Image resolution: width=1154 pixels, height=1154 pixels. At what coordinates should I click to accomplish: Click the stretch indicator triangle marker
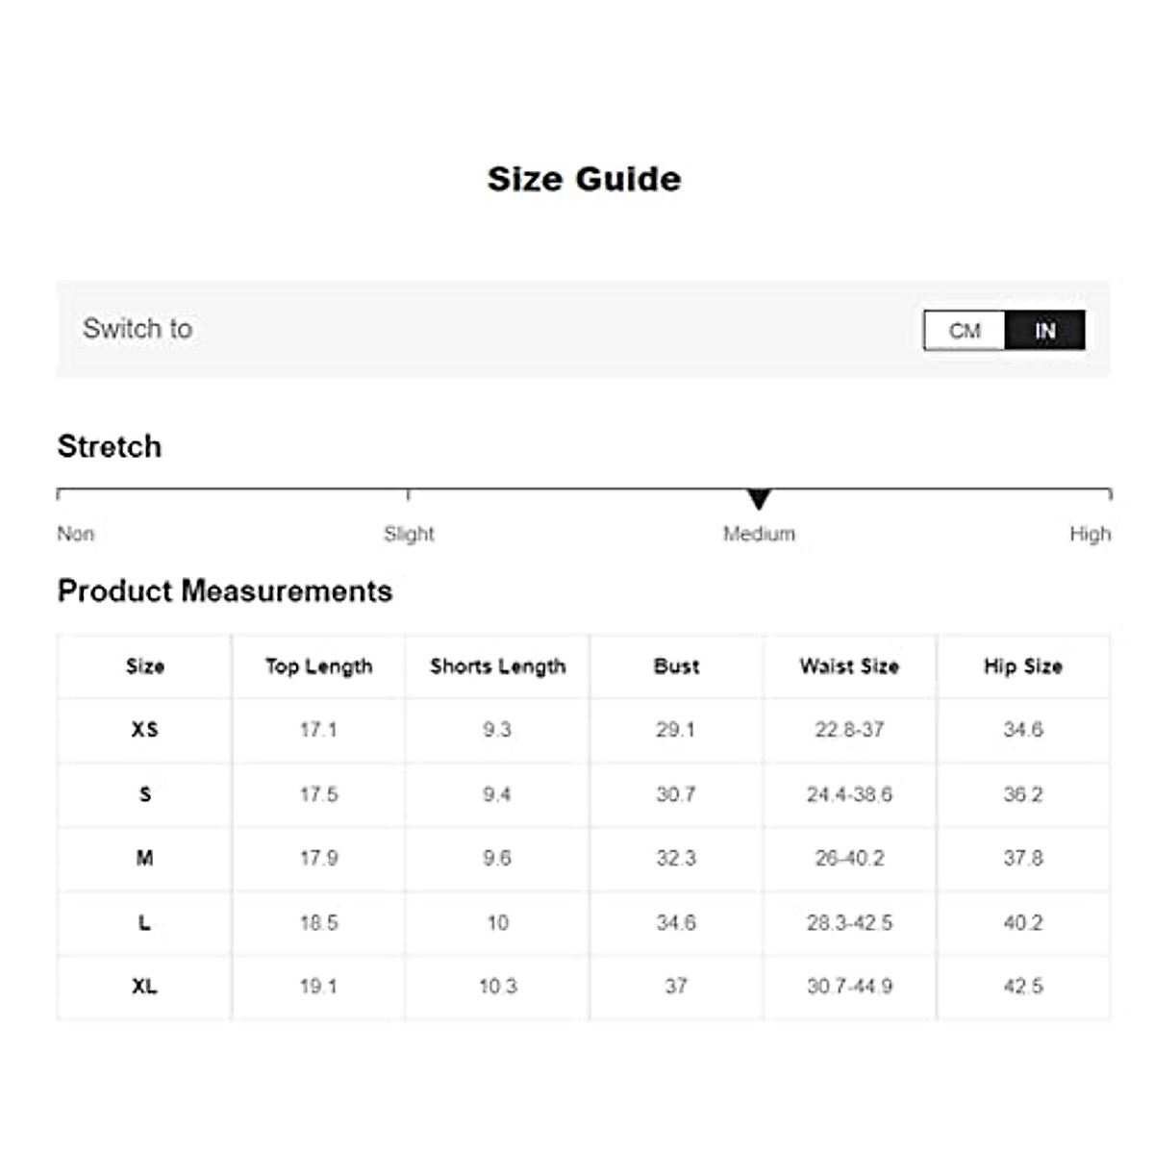click(x=759, y=499)
